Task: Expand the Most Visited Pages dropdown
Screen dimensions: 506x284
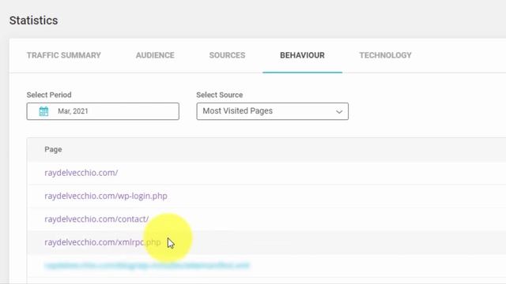Action: (x=272, y=111)
